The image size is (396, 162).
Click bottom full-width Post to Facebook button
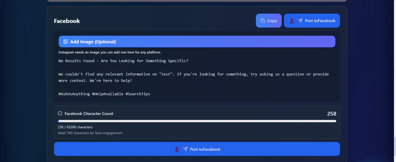coord(197,149)
